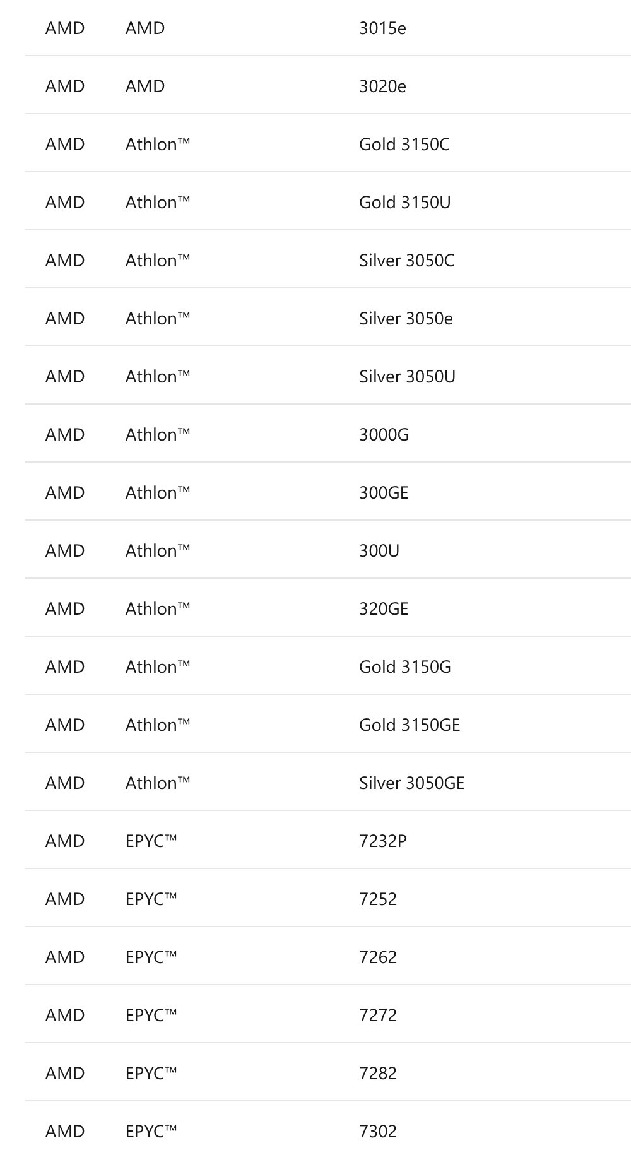
Task: Click the Gold 3150G model entry
Action: coord(404,667)
